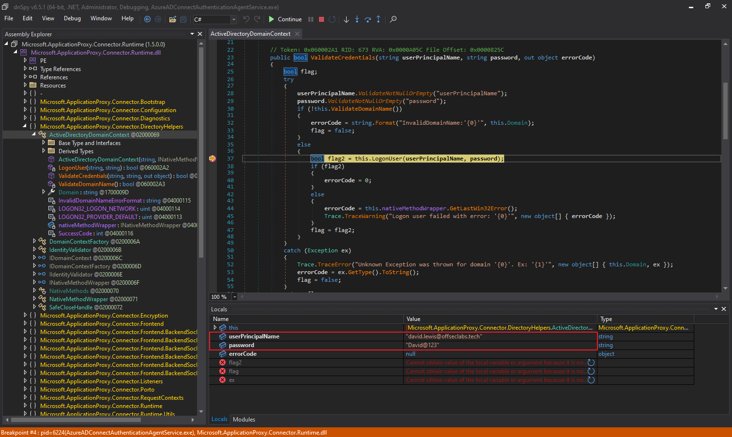Close the Assembly Explorer panel

point(200,34)
